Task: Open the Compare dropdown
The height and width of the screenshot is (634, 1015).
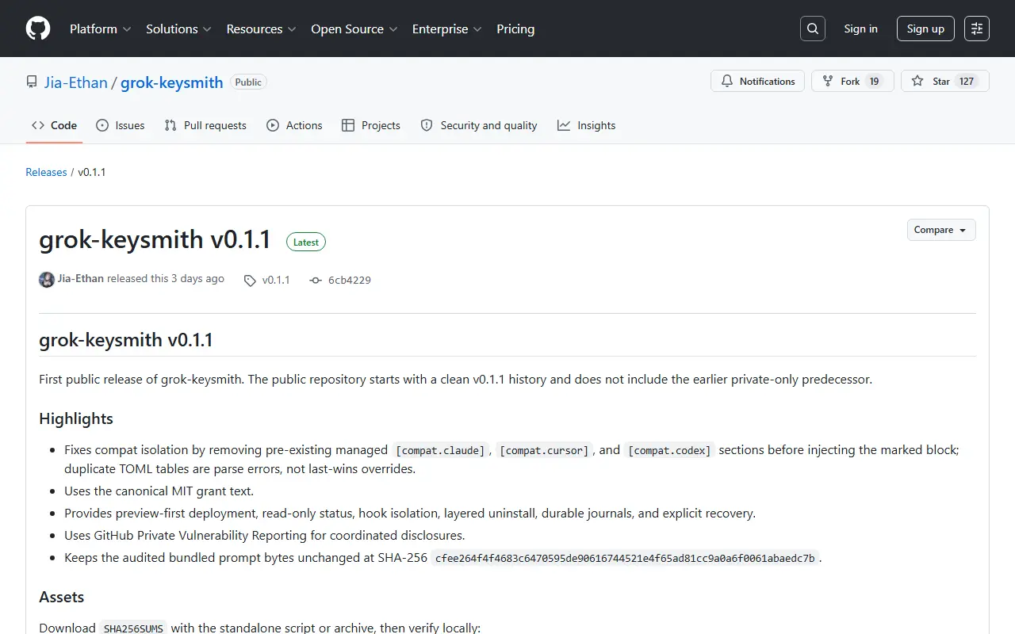Action: click(x=941, y=230)
